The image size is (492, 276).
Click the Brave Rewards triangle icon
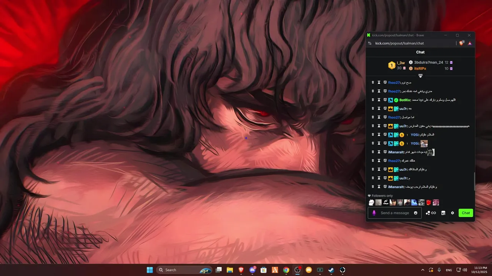pyautogui.click(x=470, y=43)
